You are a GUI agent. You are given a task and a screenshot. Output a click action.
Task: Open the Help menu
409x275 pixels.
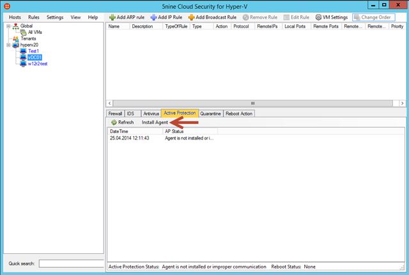pos(93,17)
